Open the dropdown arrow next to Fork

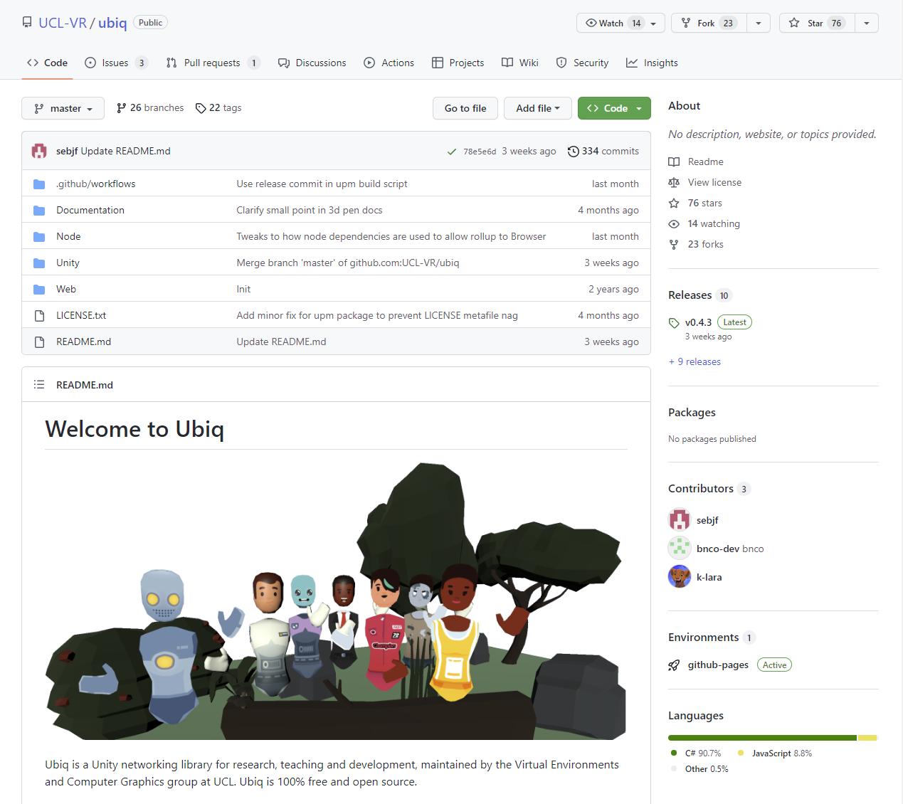click(x=759, y=23)
